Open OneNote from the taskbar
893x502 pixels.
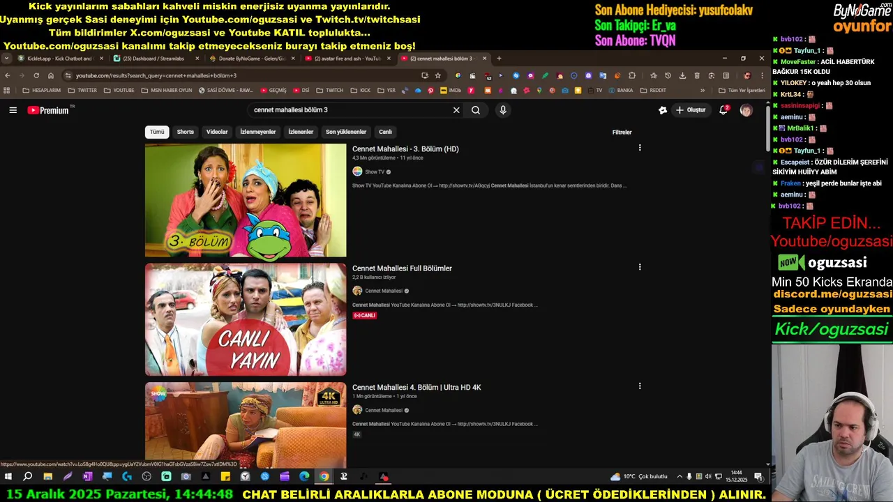[x=87, y=477]
